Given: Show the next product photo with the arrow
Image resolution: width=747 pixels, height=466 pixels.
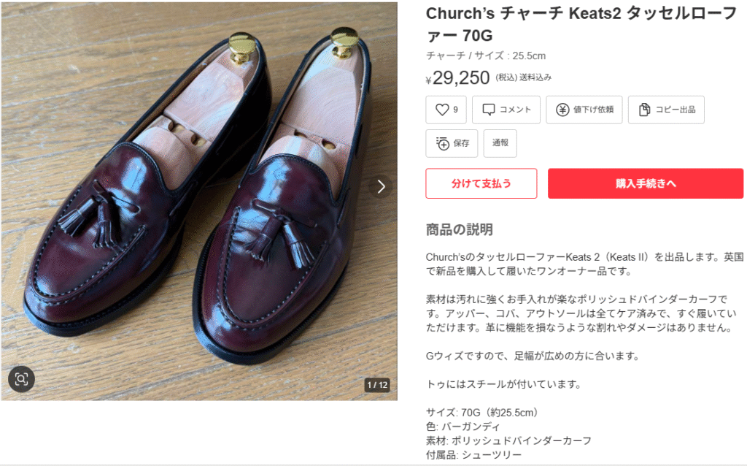Looking at the screenshot, I should pos(381,186).
